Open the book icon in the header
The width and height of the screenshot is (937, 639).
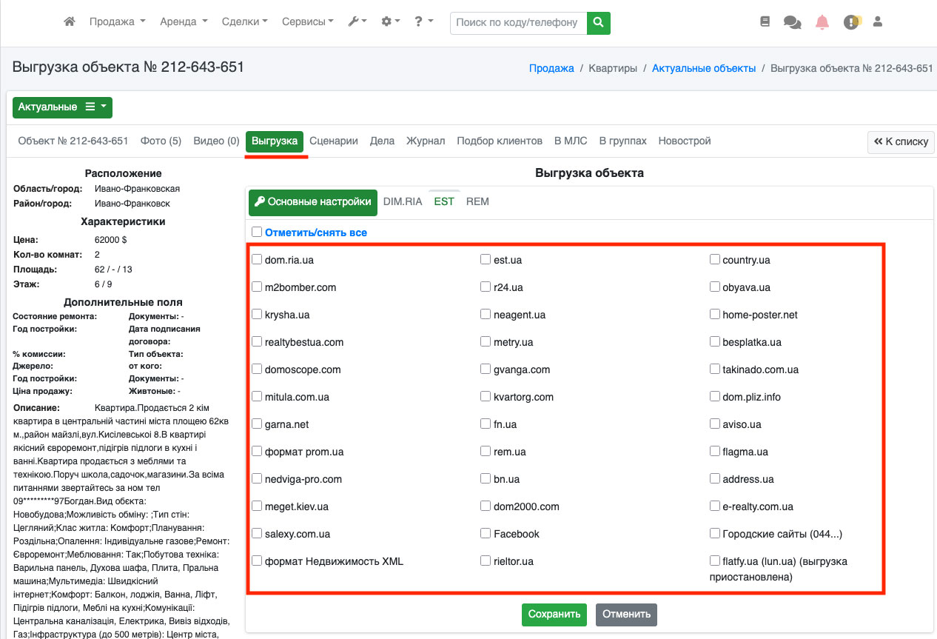tap(765, 22)
